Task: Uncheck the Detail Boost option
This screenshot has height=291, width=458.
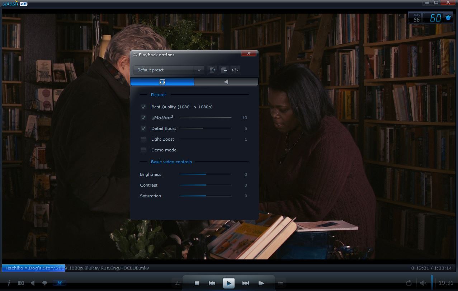Action: pos(143,128)
